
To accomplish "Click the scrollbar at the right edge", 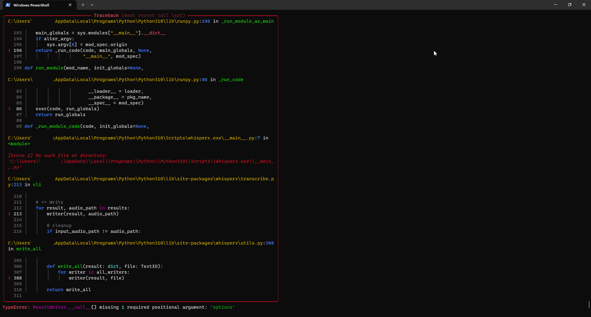I will pos(589,305).
